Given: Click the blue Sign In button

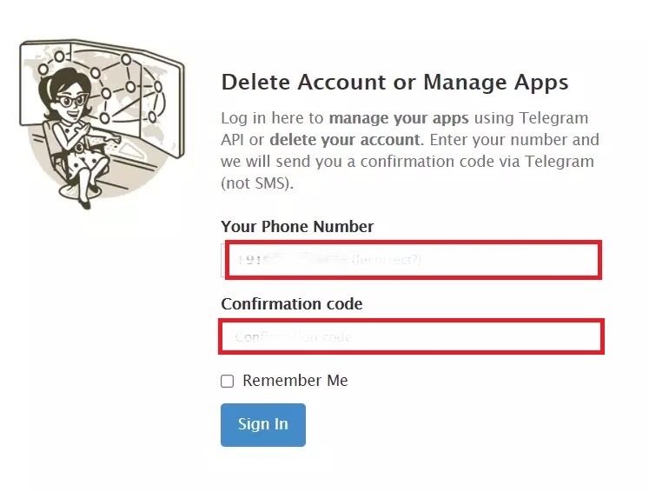Looking at the screenshot, I should [x=263, y=425].
